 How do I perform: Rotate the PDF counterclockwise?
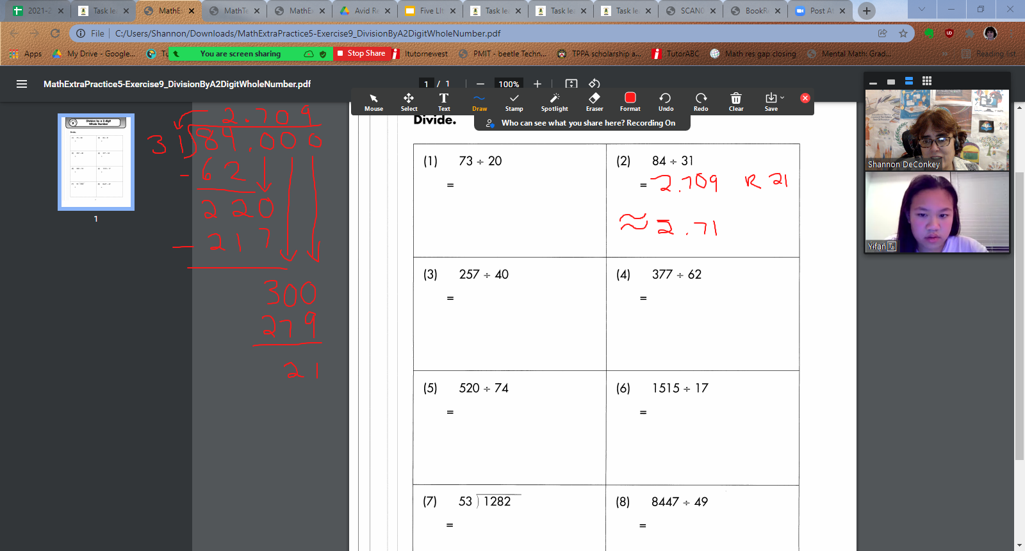[x=594, y=84]
